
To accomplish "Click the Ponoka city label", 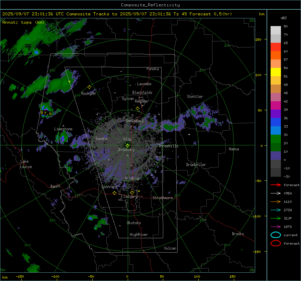I will tap(153, 69).
